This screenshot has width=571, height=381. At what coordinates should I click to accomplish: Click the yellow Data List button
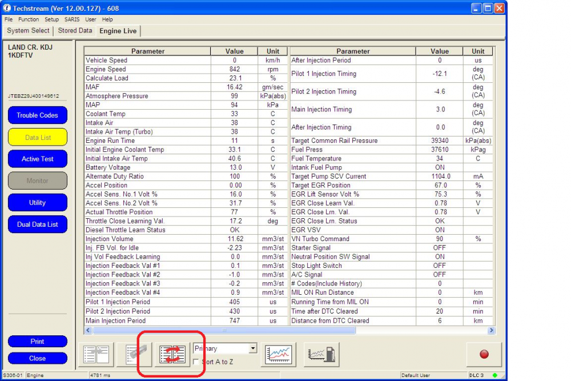tap(38, 137)
